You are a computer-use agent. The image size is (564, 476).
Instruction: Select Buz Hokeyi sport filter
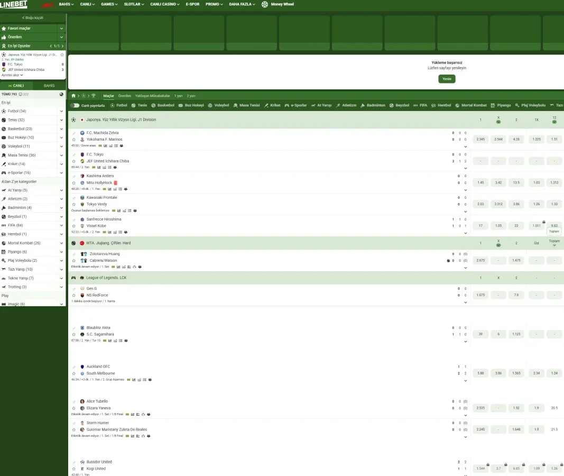coord(191,105)
